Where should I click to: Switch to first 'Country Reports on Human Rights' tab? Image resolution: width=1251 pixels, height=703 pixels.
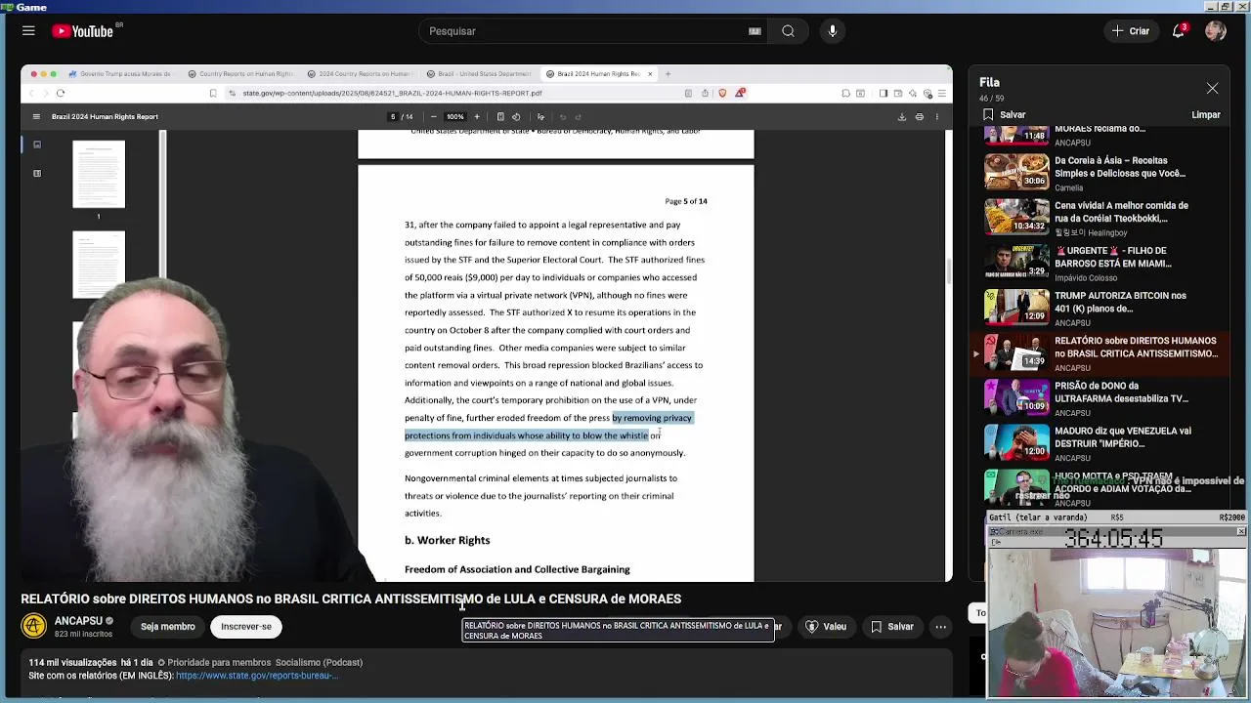coord(239,74)
